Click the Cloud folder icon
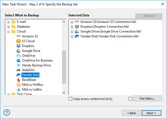This screenshot has width=167, height=119. (x=13, y=31)
